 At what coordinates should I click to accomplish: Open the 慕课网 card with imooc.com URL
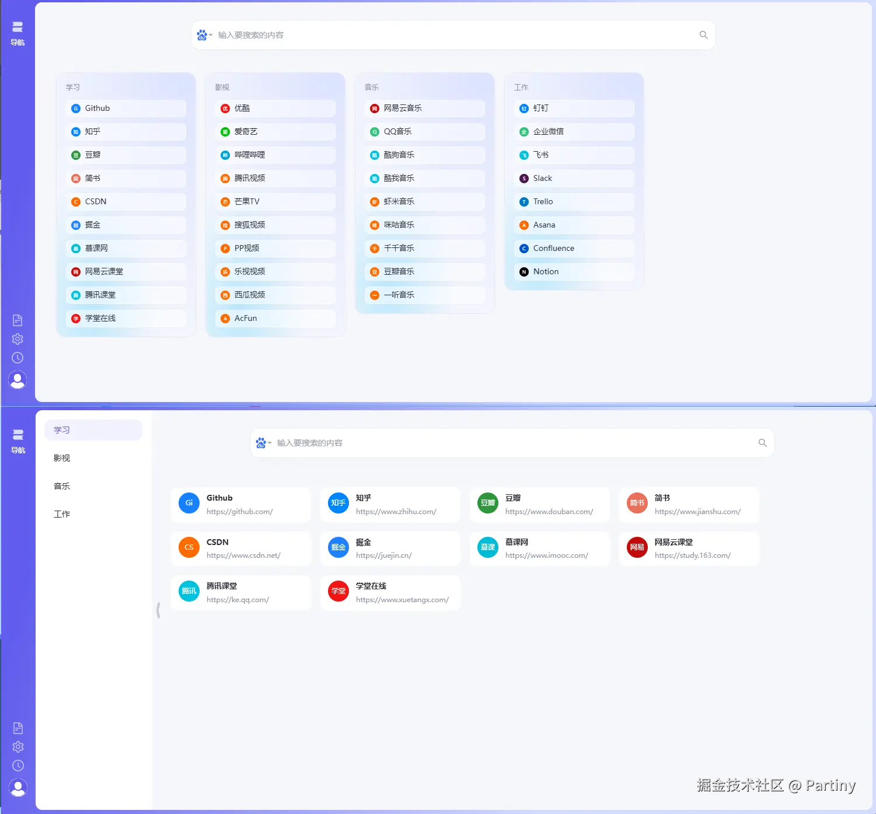coord(540,549)
